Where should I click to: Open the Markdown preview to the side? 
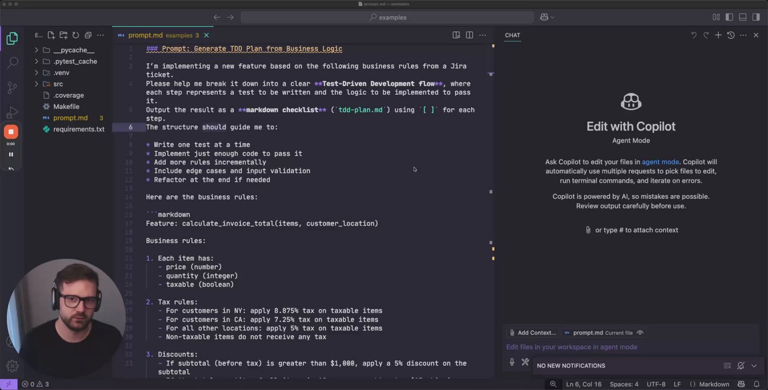pos(456,35)
